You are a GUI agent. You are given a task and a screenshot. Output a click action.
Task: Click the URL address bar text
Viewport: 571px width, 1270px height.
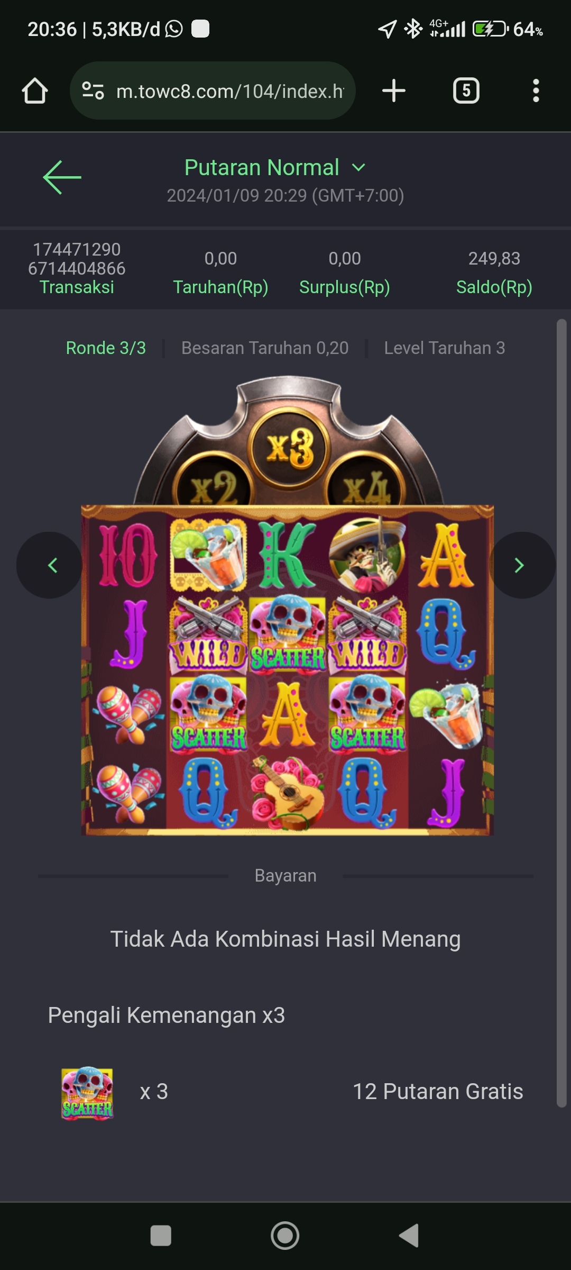coord(230,91)
